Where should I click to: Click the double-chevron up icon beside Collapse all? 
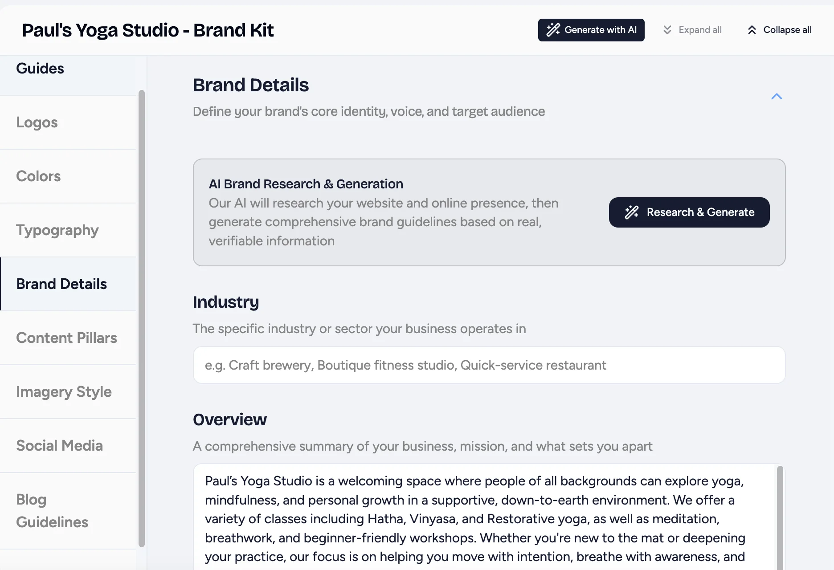coord(752,30)
